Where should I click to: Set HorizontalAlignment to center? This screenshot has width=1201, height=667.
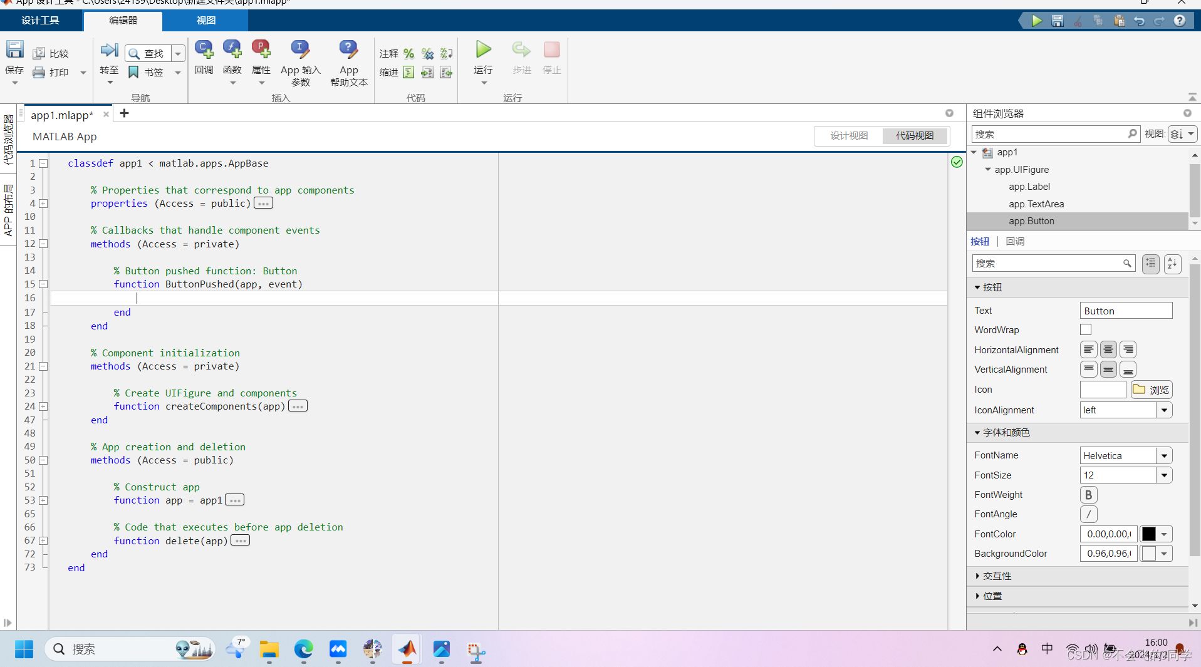point(1108,349)
